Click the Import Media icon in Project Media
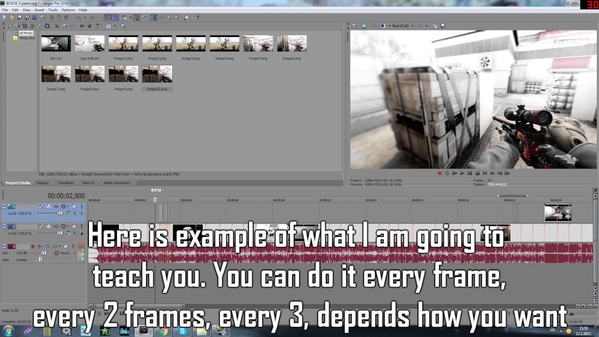This screenshot has width=599, height=337. click(17, 26)
